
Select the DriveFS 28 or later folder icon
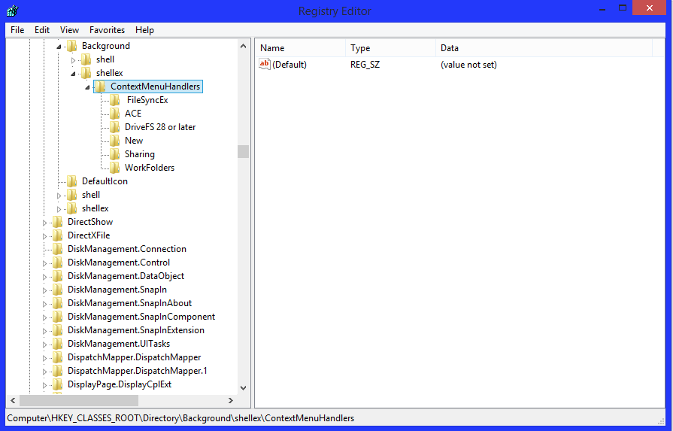pyautogui.click(x=114, y=127)
